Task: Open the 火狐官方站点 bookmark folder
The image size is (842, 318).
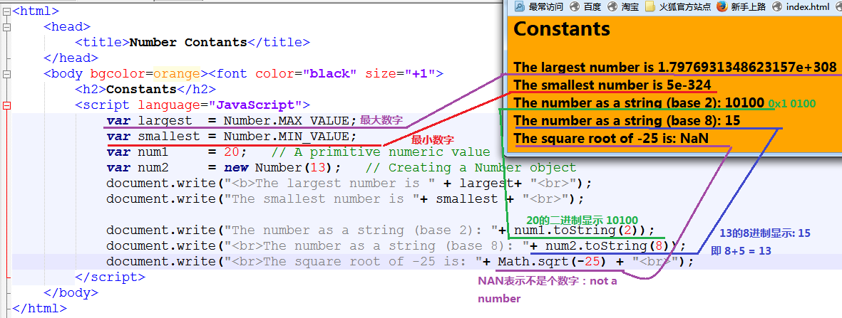Action: pyautogui.click(x=678, y=6)
